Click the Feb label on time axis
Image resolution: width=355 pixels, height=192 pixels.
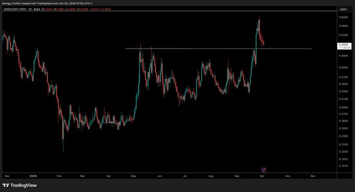point(59,176)
